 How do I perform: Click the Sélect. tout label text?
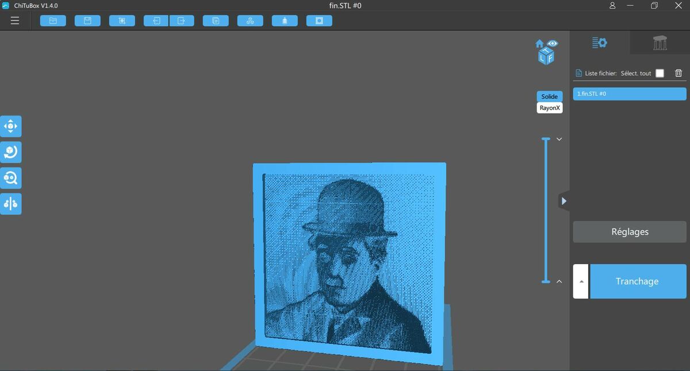(636, 74)
